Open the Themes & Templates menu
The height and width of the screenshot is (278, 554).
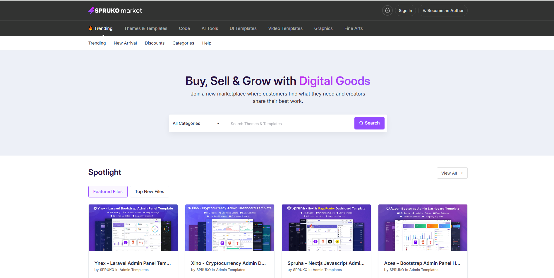click(x=145, y=28)
